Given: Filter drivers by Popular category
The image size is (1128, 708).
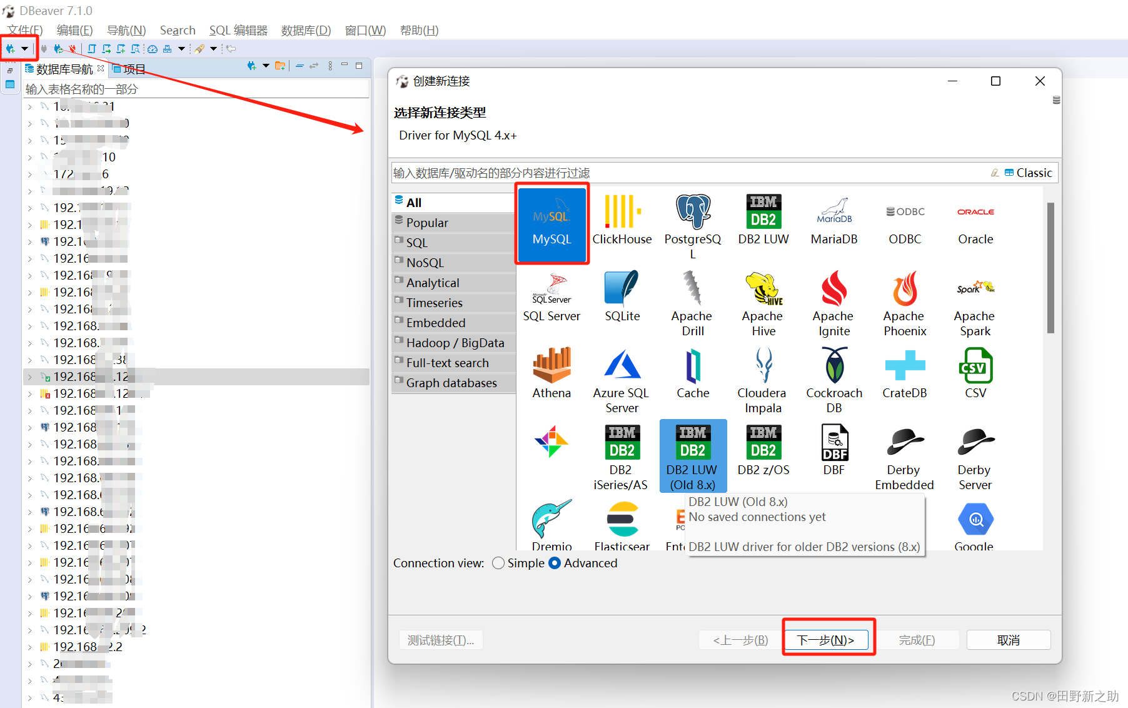Looking at the screenshot, I should (454, 223).
